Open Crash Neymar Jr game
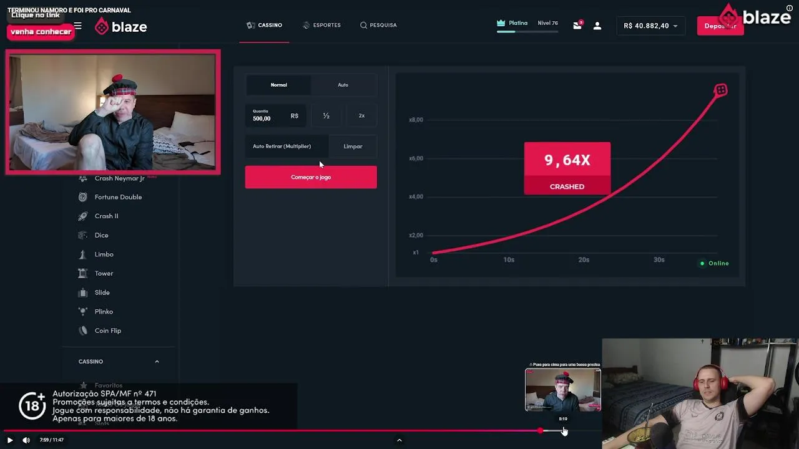The width and height of the screenshot is (799, 449). (119, 178)
